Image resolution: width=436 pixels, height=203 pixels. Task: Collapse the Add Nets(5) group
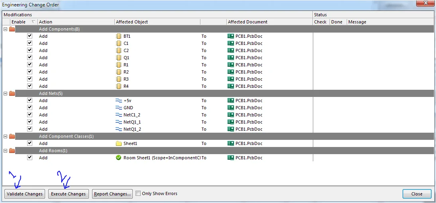5,93
